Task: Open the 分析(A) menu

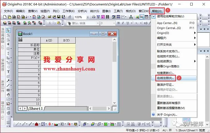Action: tap(82, 11)
